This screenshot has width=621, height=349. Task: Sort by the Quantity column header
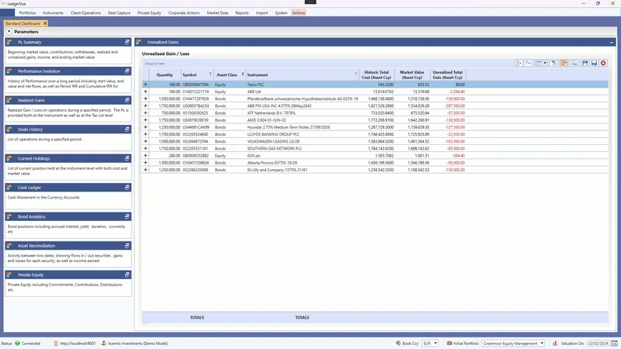click(x=165, y=74)
